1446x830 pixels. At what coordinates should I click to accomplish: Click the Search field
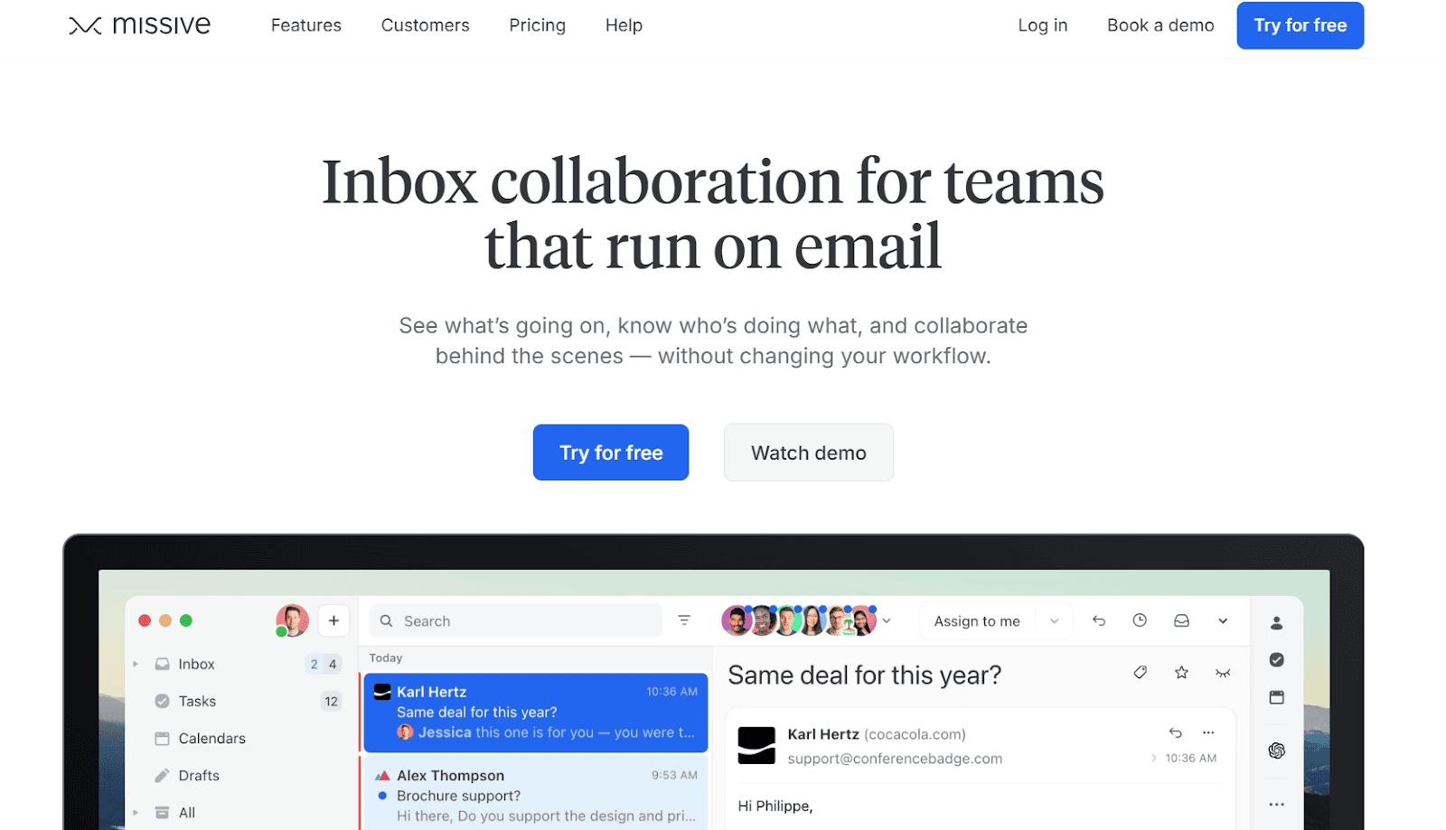pyautogui.click(x=515, y=621)
